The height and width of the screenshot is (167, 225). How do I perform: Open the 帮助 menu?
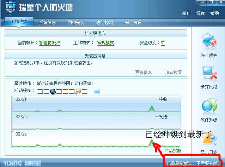pos(214,13)
